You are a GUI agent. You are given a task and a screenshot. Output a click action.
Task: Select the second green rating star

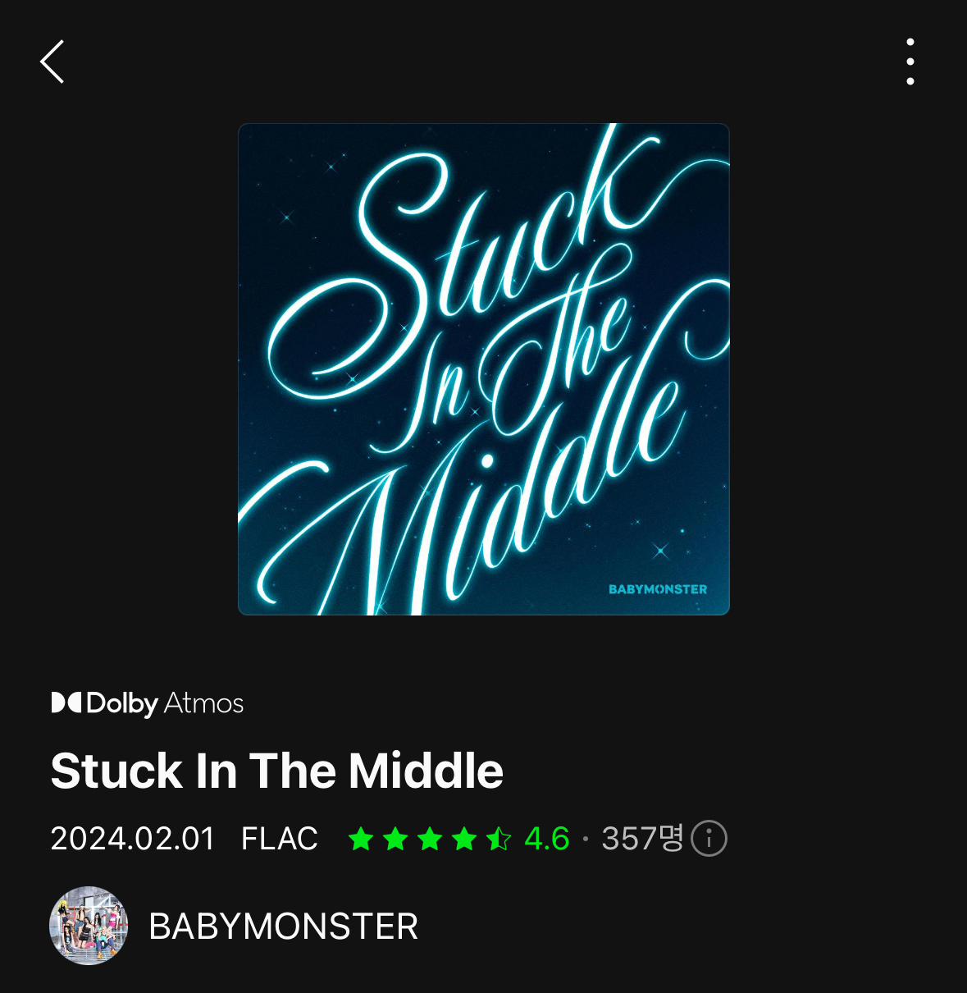pos(395,839)
